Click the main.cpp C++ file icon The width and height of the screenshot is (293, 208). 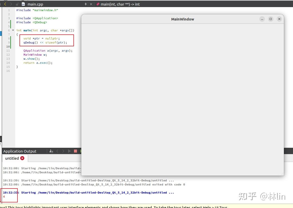[23, 4]
